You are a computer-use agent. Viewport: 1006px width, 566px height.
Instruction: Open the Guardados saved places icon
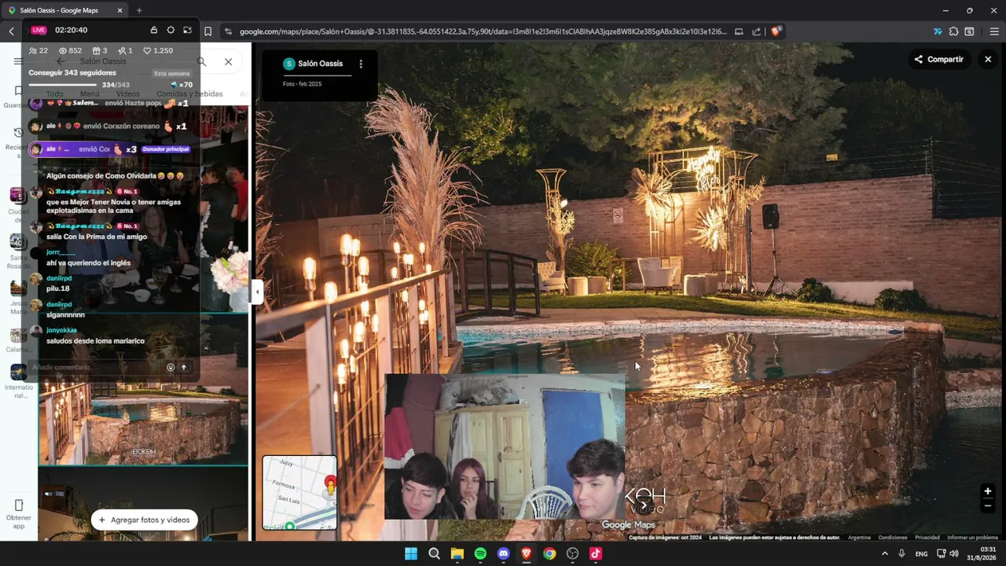[18, 91]
